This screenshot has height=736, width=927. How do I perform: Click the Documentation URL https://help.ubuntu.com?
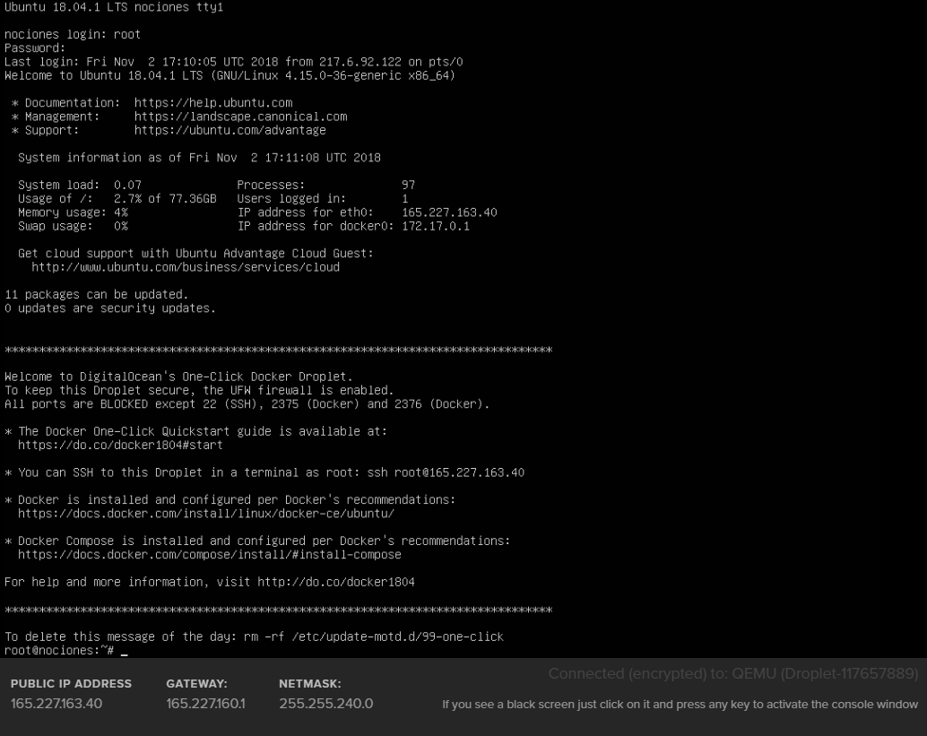click(213, 103)
